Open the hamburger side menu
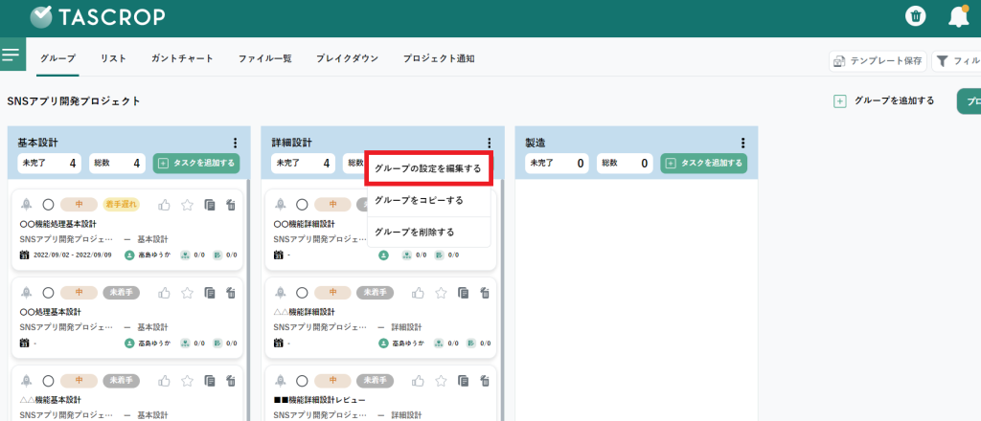 click(11, 55)
